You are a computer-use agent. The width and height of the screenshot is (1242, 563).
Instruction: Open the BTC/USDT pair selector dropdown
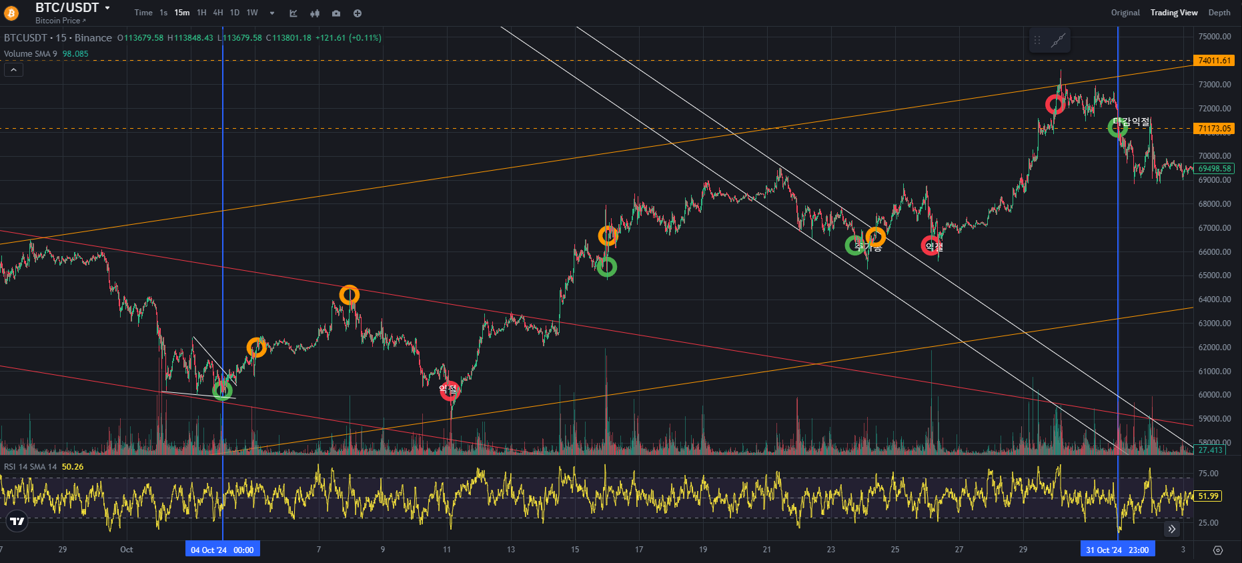click(x=107, y=8)
